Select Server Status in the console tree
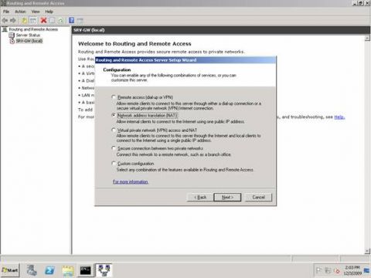This screenshot has width=371, height=278. pyautogui.click(x=28, y=36)
